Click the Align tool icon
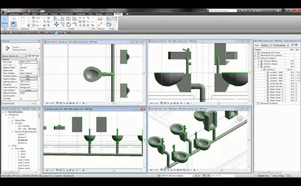The height and width of the screenshot is (186, 301). [56, 19]
